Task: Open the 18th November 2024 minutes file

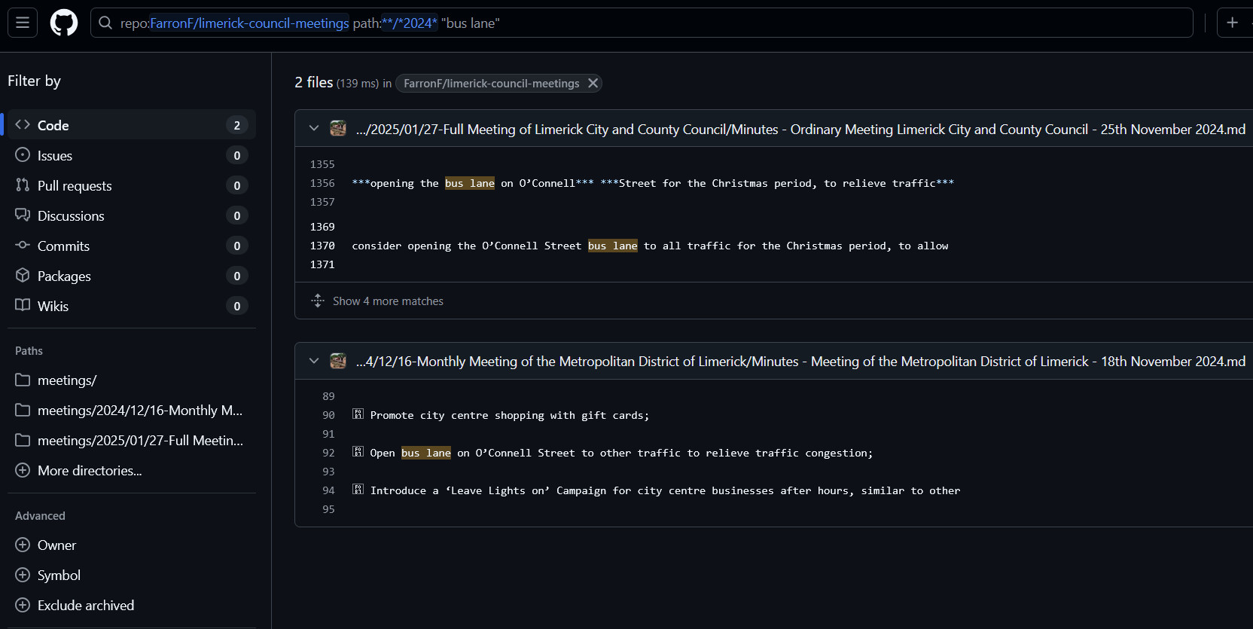Action: click(x=800, y=362)
